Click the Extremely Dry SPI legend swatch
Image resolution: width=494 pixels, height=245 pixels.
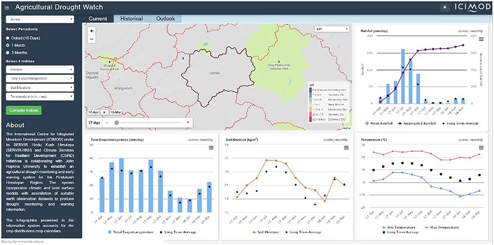coord(310,120)
